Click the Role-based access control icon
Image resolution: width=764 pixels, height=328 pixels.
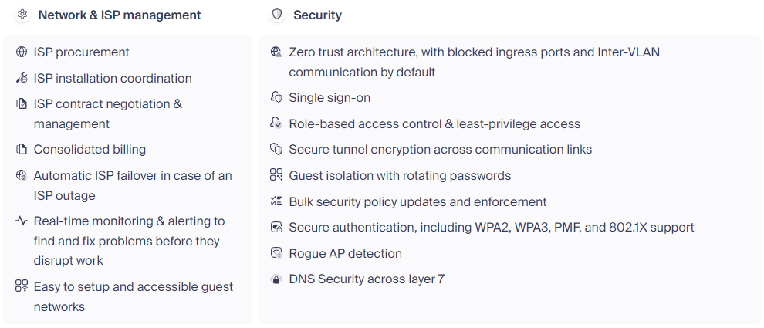tap(276, 123)
